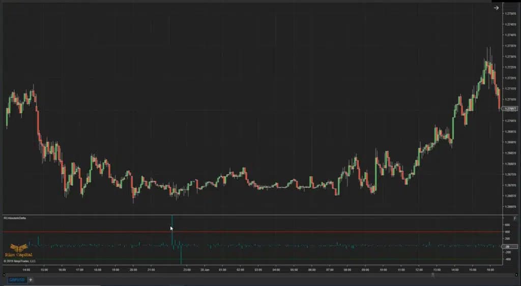Click the current price marker on the price axis
Viewport: 521px width, 286px height.
click(x=510, y=109)
